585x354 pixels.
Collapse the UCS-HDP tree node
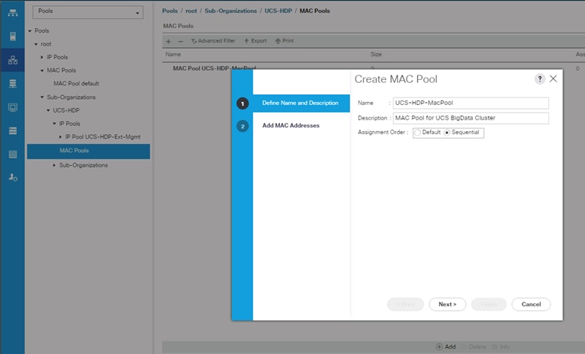48,110
